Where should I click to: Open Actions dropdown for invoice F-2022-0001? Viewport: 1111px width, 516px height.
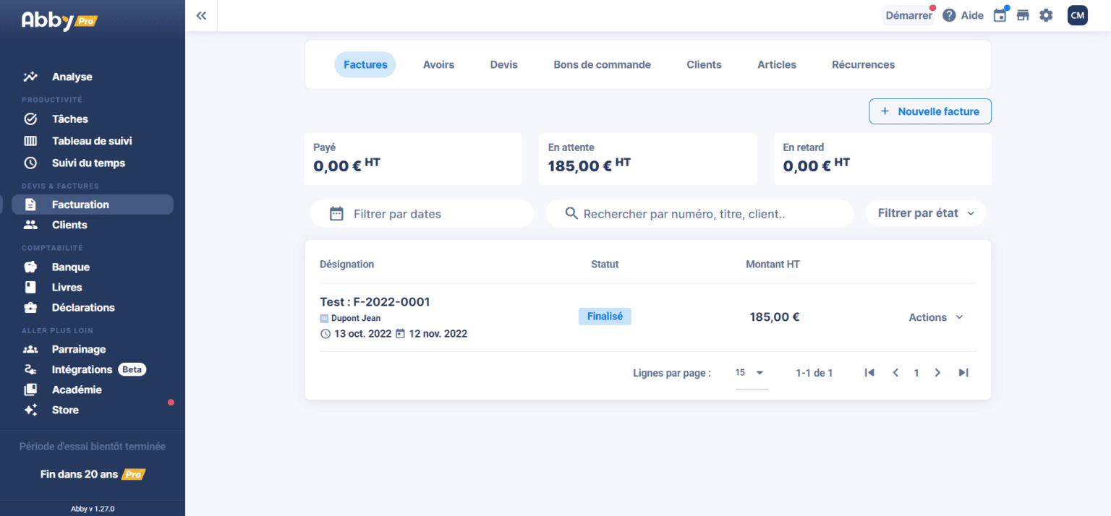tap(936, 317)
